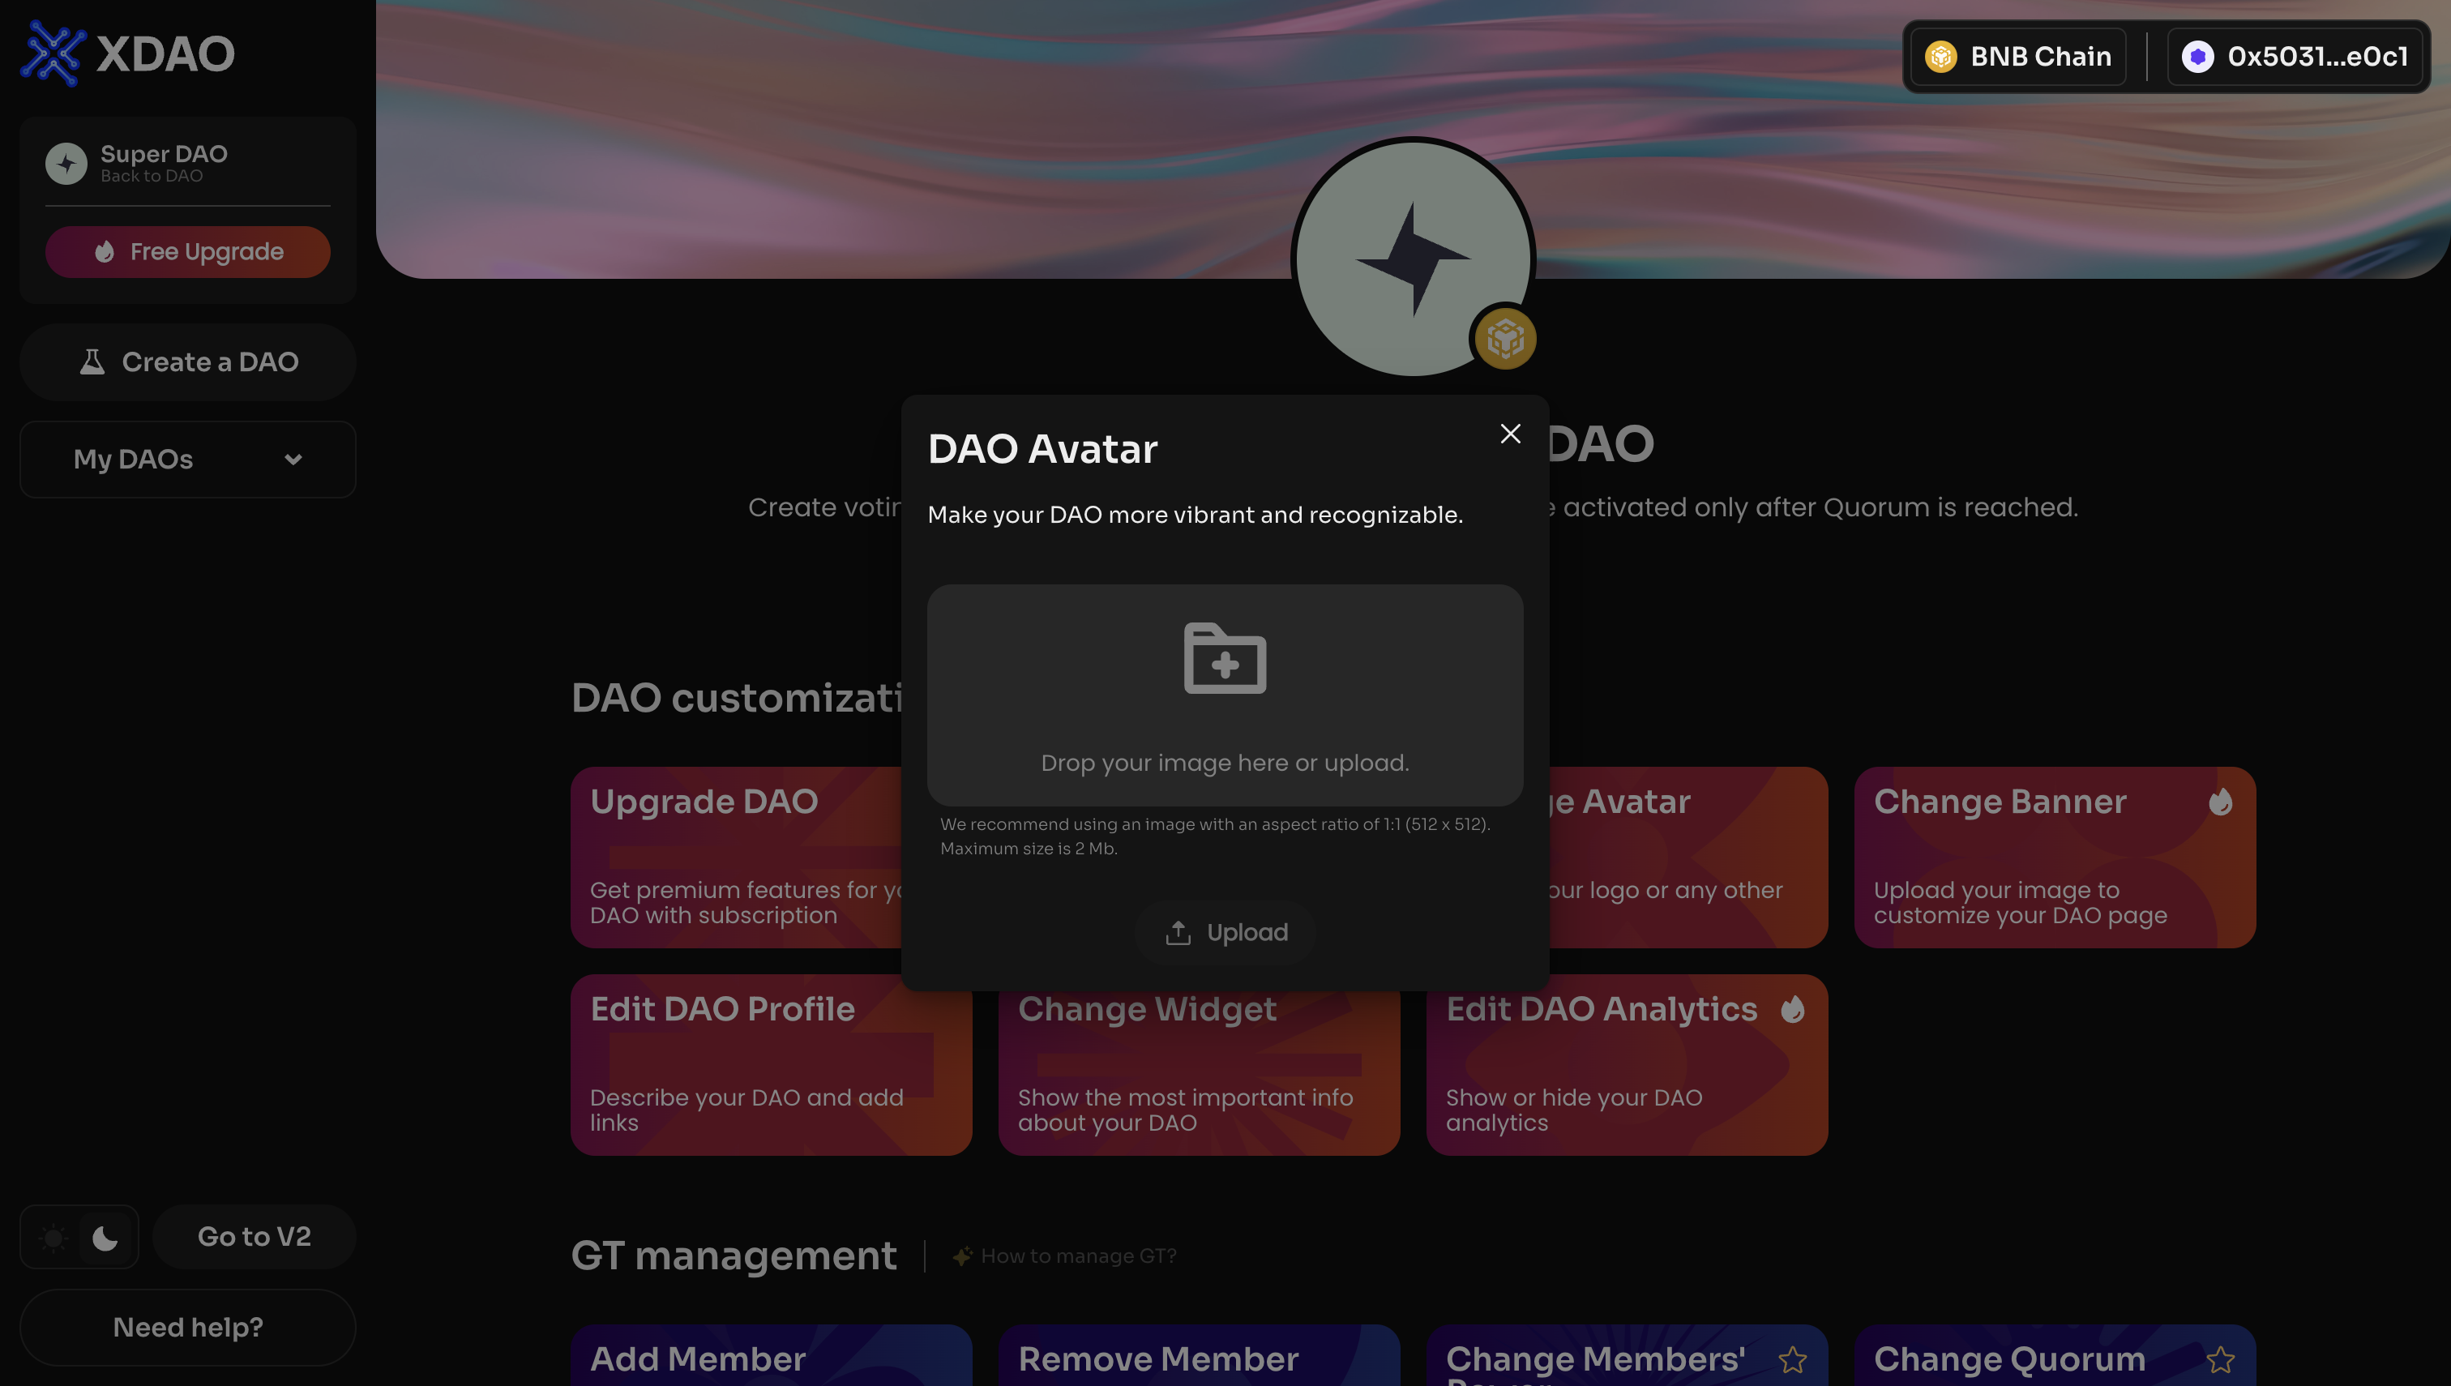This screenshot has width=2451, height=1386.
Task: Expand the My DAOs dropdown
Action: pos(187,459)
